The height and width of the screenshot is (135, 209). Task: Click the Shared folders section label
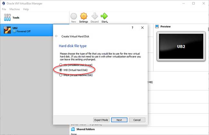point(86,129)
